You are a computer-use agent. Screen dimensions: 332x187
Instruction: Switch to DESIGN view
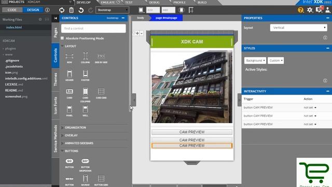[x=33, y=10]
